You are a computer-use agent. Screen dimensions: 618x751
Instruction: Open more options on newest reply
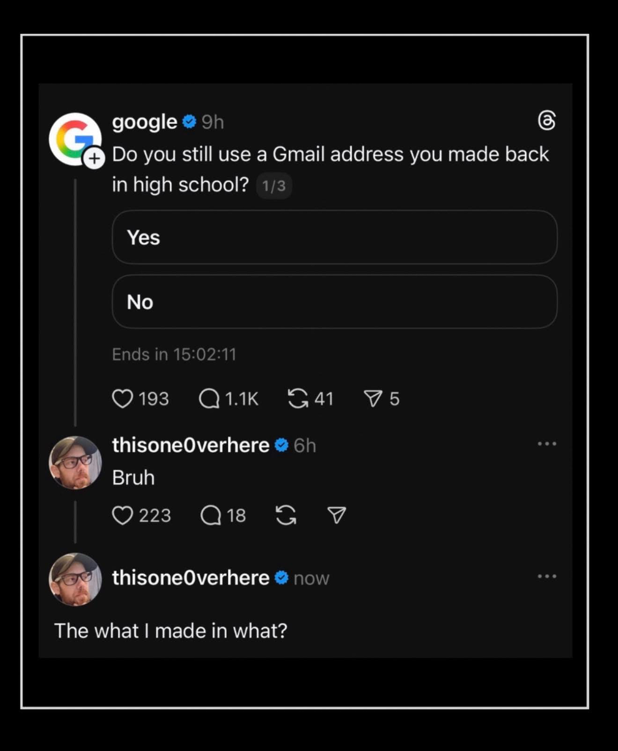pos(546,576)
